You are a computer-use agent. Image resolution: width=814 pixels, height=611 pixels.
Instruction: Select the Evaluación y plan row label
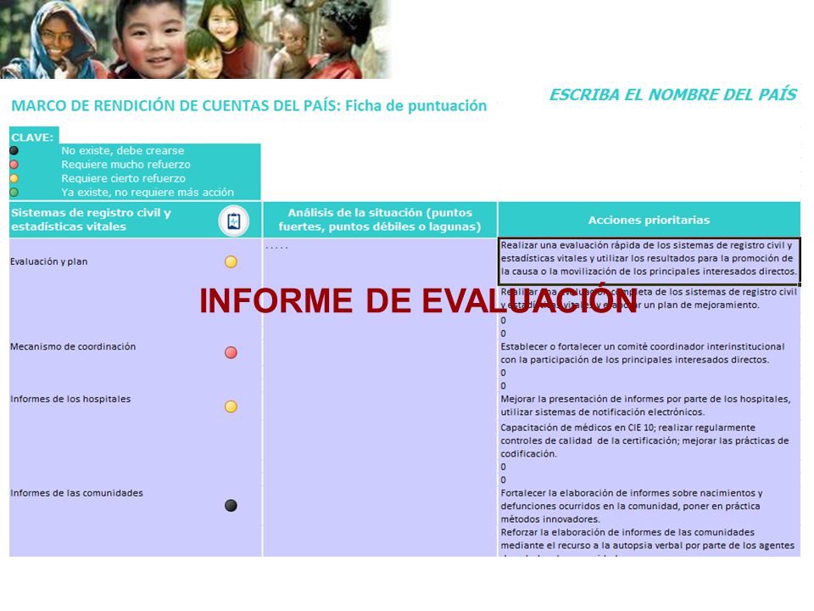click(x=49, y=261)
